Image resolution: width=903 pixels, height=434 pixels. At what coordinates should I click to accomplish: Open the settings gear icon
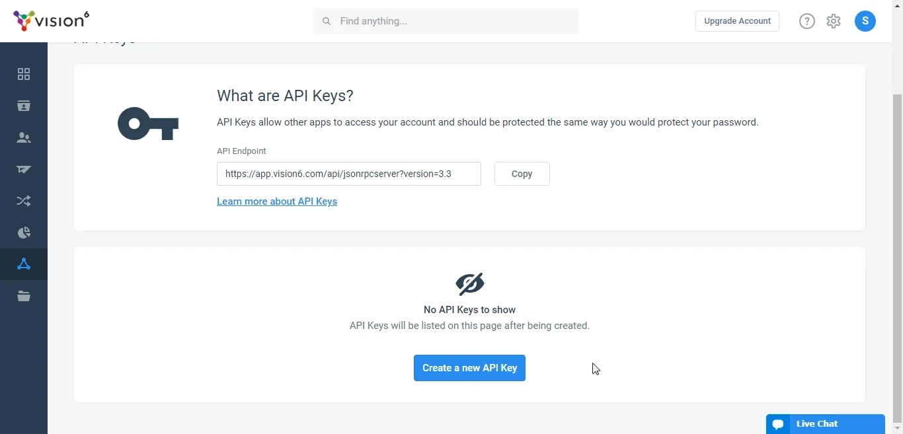834,21
